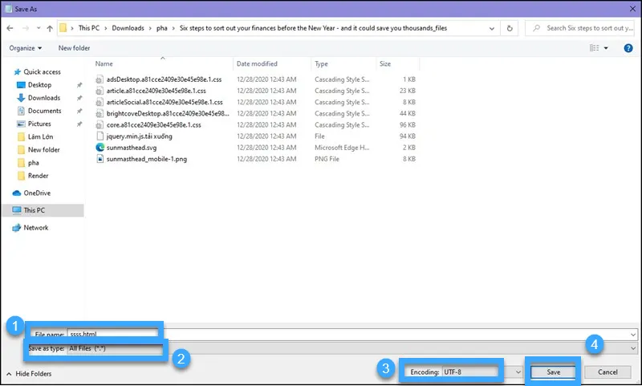Select the brightcoveDesktop css file

coord(168,113)
